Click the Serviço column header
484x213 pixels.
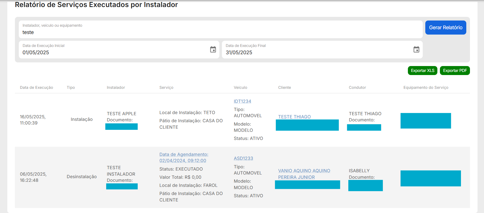166,87
